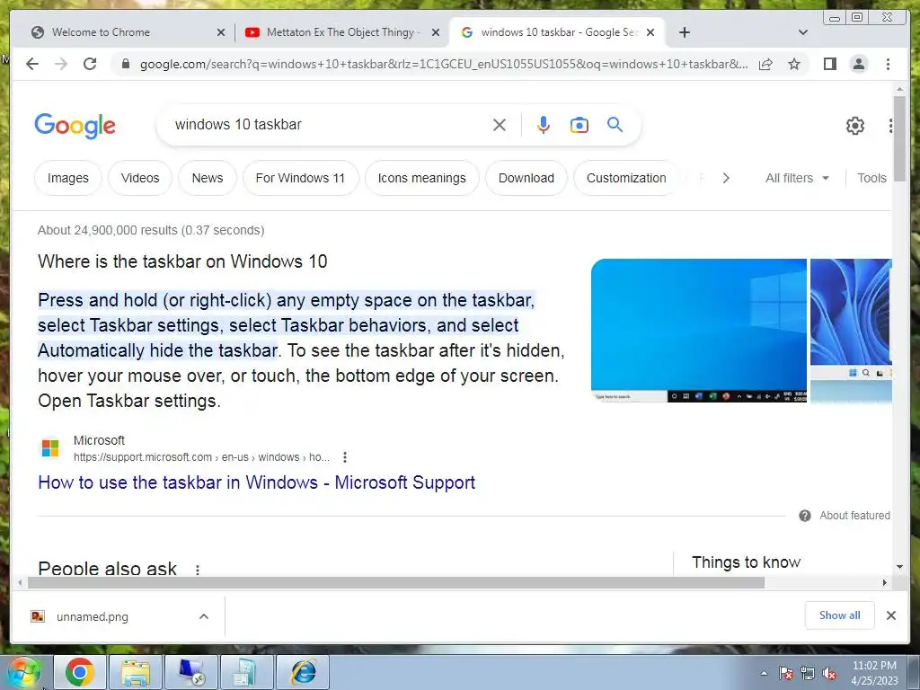This screenshot has height=690, width=920.
Task: Click the muted volume tray icon
Action: [x=829, y=674]
